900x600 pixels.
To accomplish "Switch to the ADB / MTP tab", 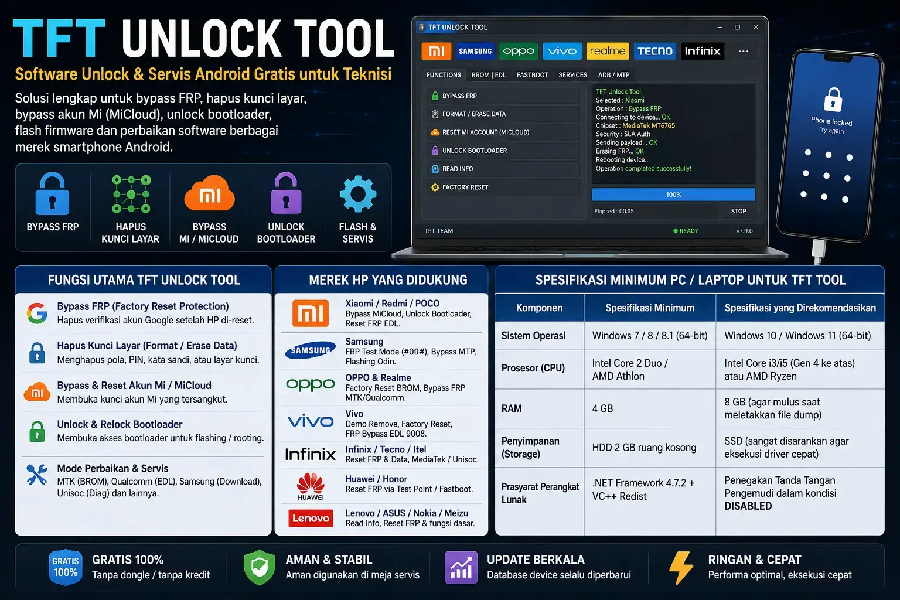I will click(x=613, y=75).
